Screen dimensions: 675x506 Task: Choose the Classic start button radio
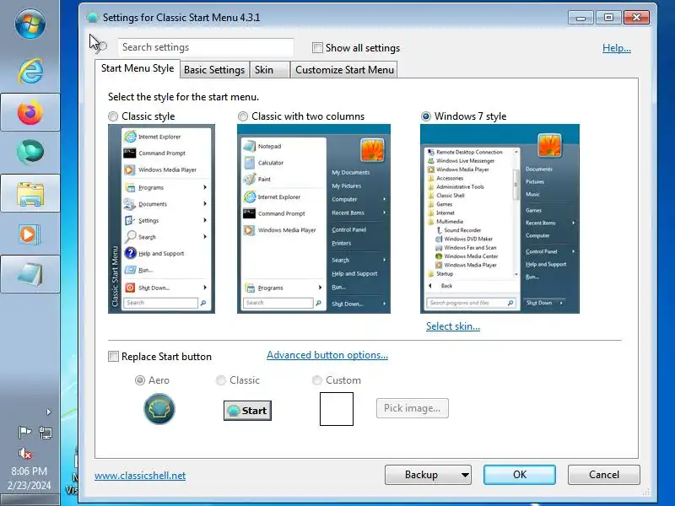click(x=221, y=380)
